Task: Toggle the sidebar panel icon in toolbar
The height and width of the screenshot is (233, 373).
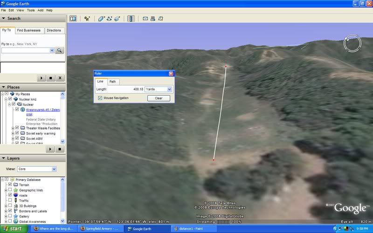Action: pyautogui.click(x=73, y=19)
